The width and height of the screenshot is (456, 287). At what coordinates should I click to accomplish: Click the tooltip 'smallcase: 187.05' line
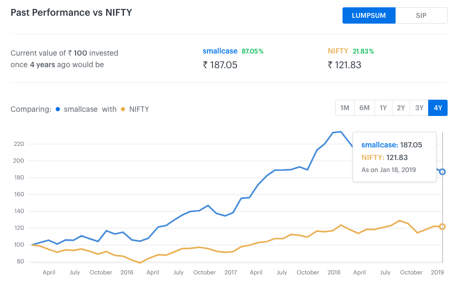pyautogui.click(x=391, y=145)
